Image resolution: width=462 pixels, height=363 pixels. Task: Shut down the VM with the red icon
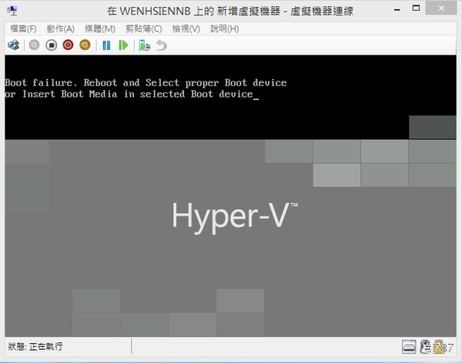coord(68,45)
